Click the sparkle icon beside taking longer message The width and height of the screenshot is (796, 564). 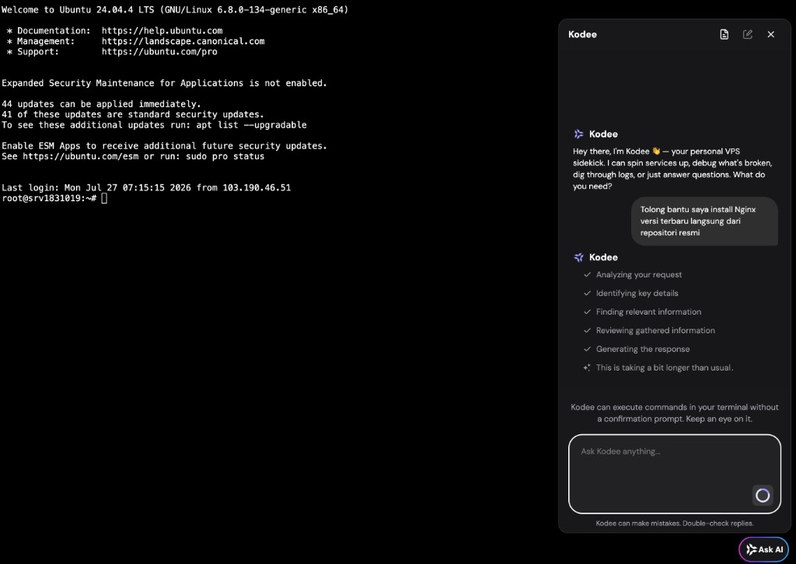pyautogui.click(x=587, y=367)
